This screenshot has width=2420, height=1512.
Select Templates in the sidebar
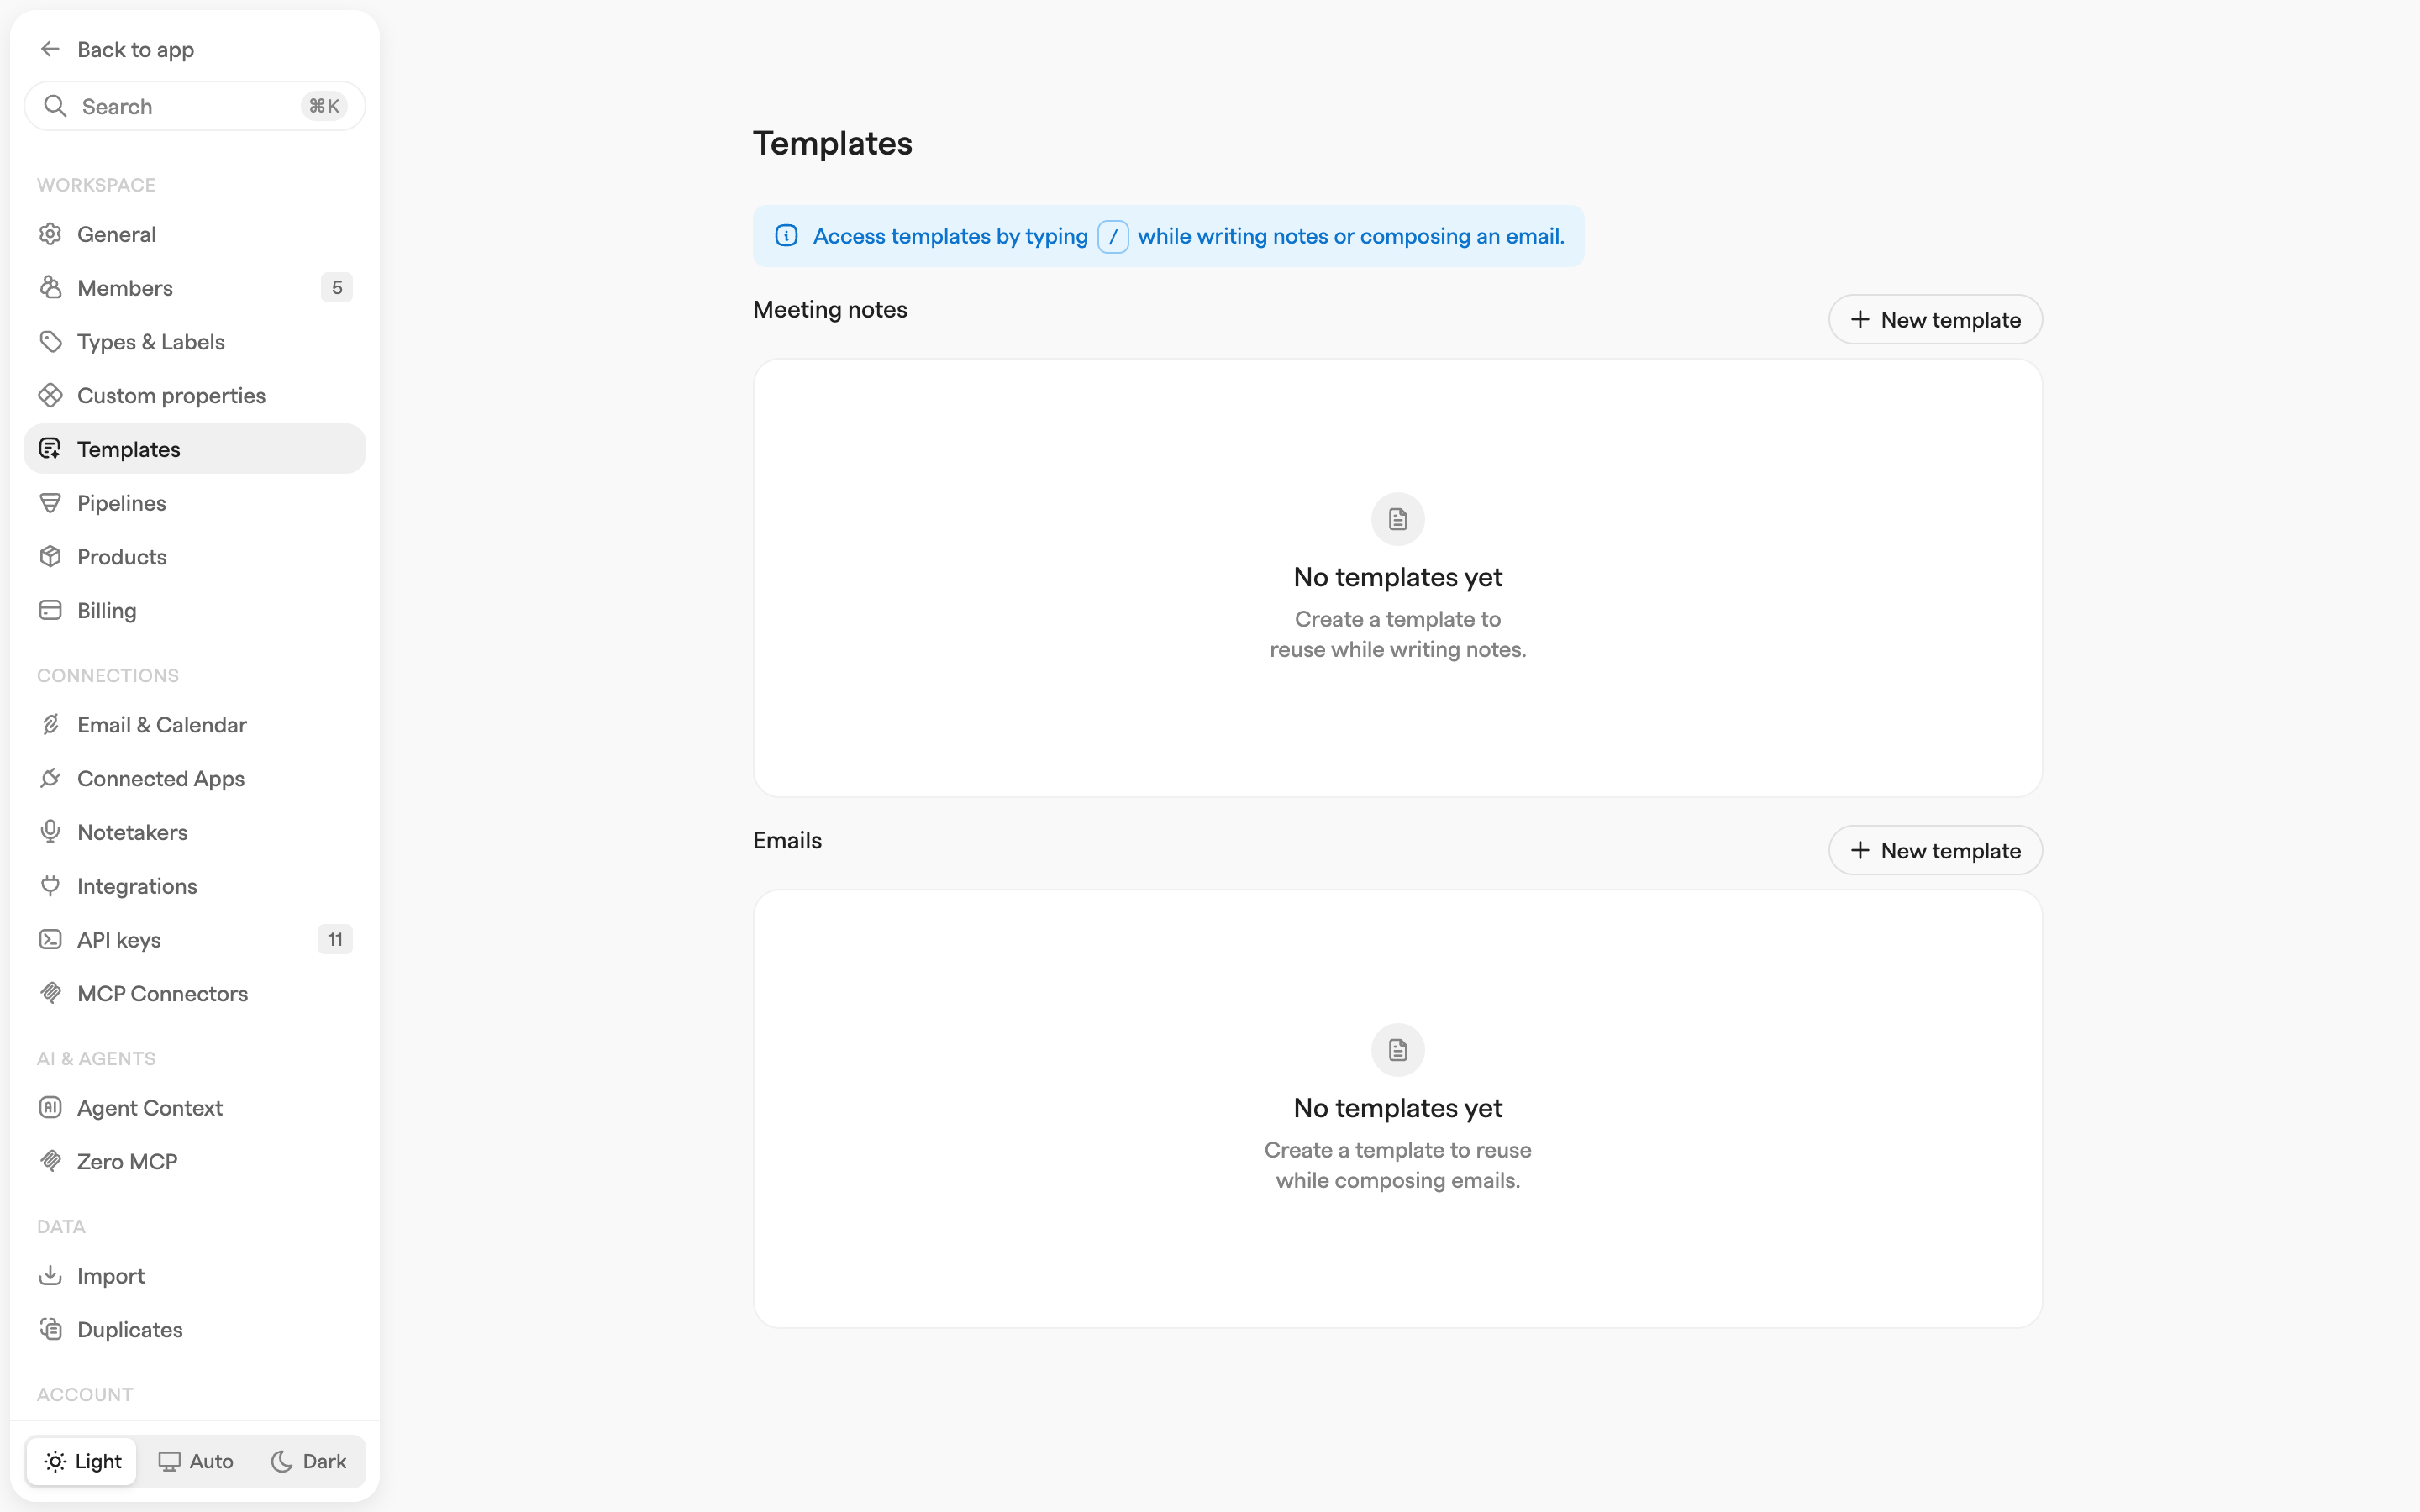tap(195, 449)
